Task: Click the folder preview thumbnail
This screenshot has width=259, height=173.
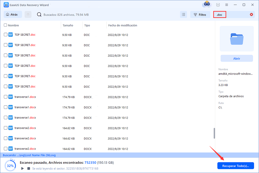Action: (236, 39)
